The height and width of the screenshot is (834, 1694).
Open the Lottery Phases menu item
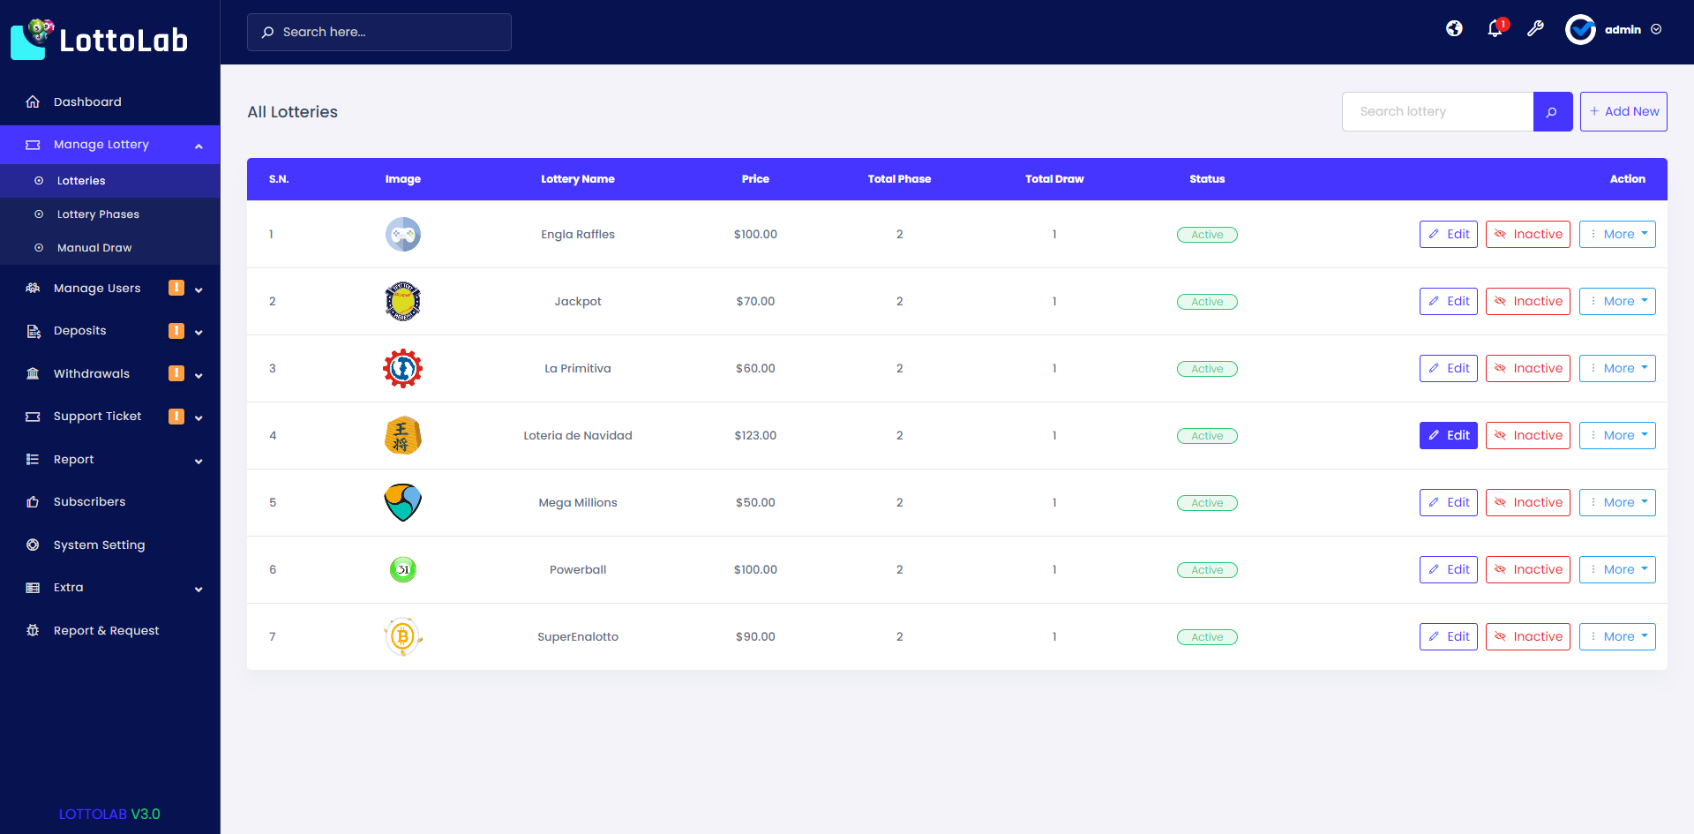97,214
